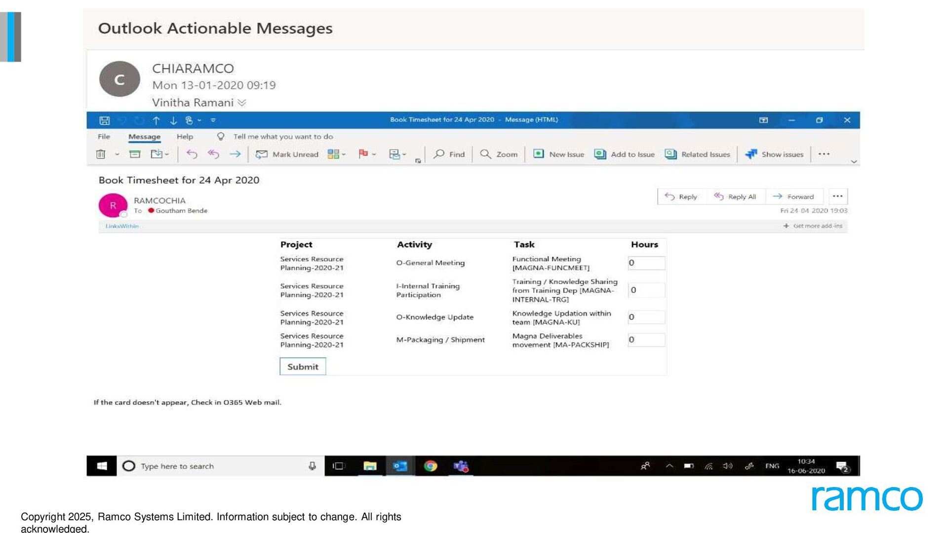Select the Message ribbon tab
948x533 pixels.
point(144,137)
